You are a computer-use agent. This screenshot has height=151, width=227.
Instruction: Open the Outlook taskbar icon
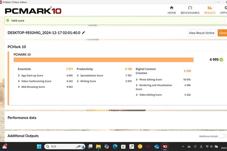pos(157,147)
